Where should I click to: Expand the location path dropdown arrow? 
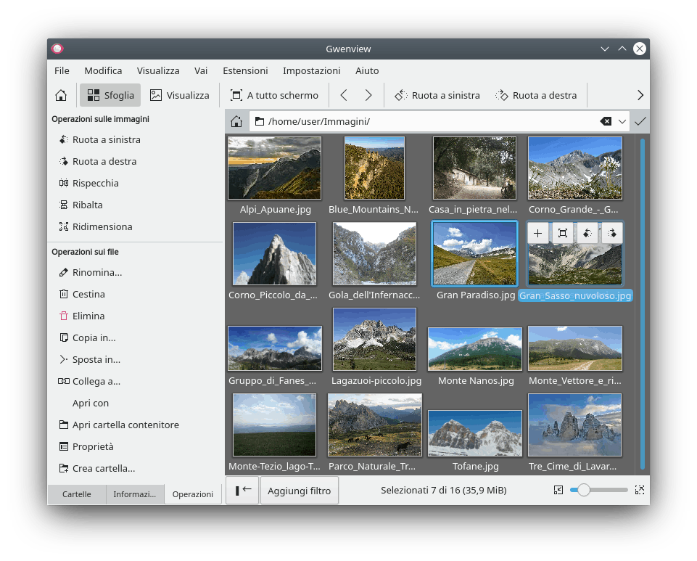[x=622, y=122]
